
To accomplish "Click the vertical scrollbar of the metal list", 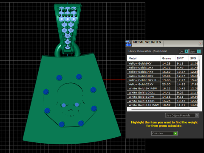I will pyautogui.click(x=200, y=68).
